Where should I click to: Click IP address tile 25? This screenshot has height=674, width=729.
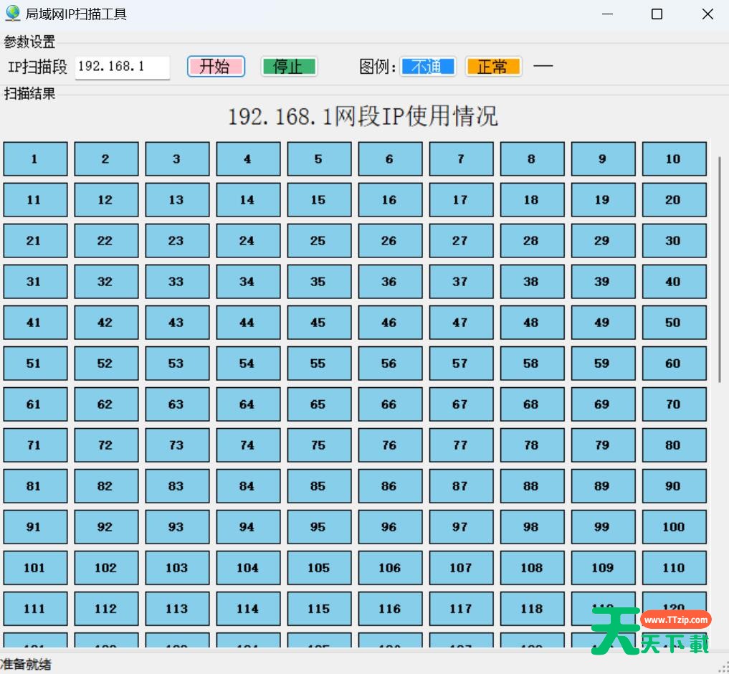coord(319,241)
